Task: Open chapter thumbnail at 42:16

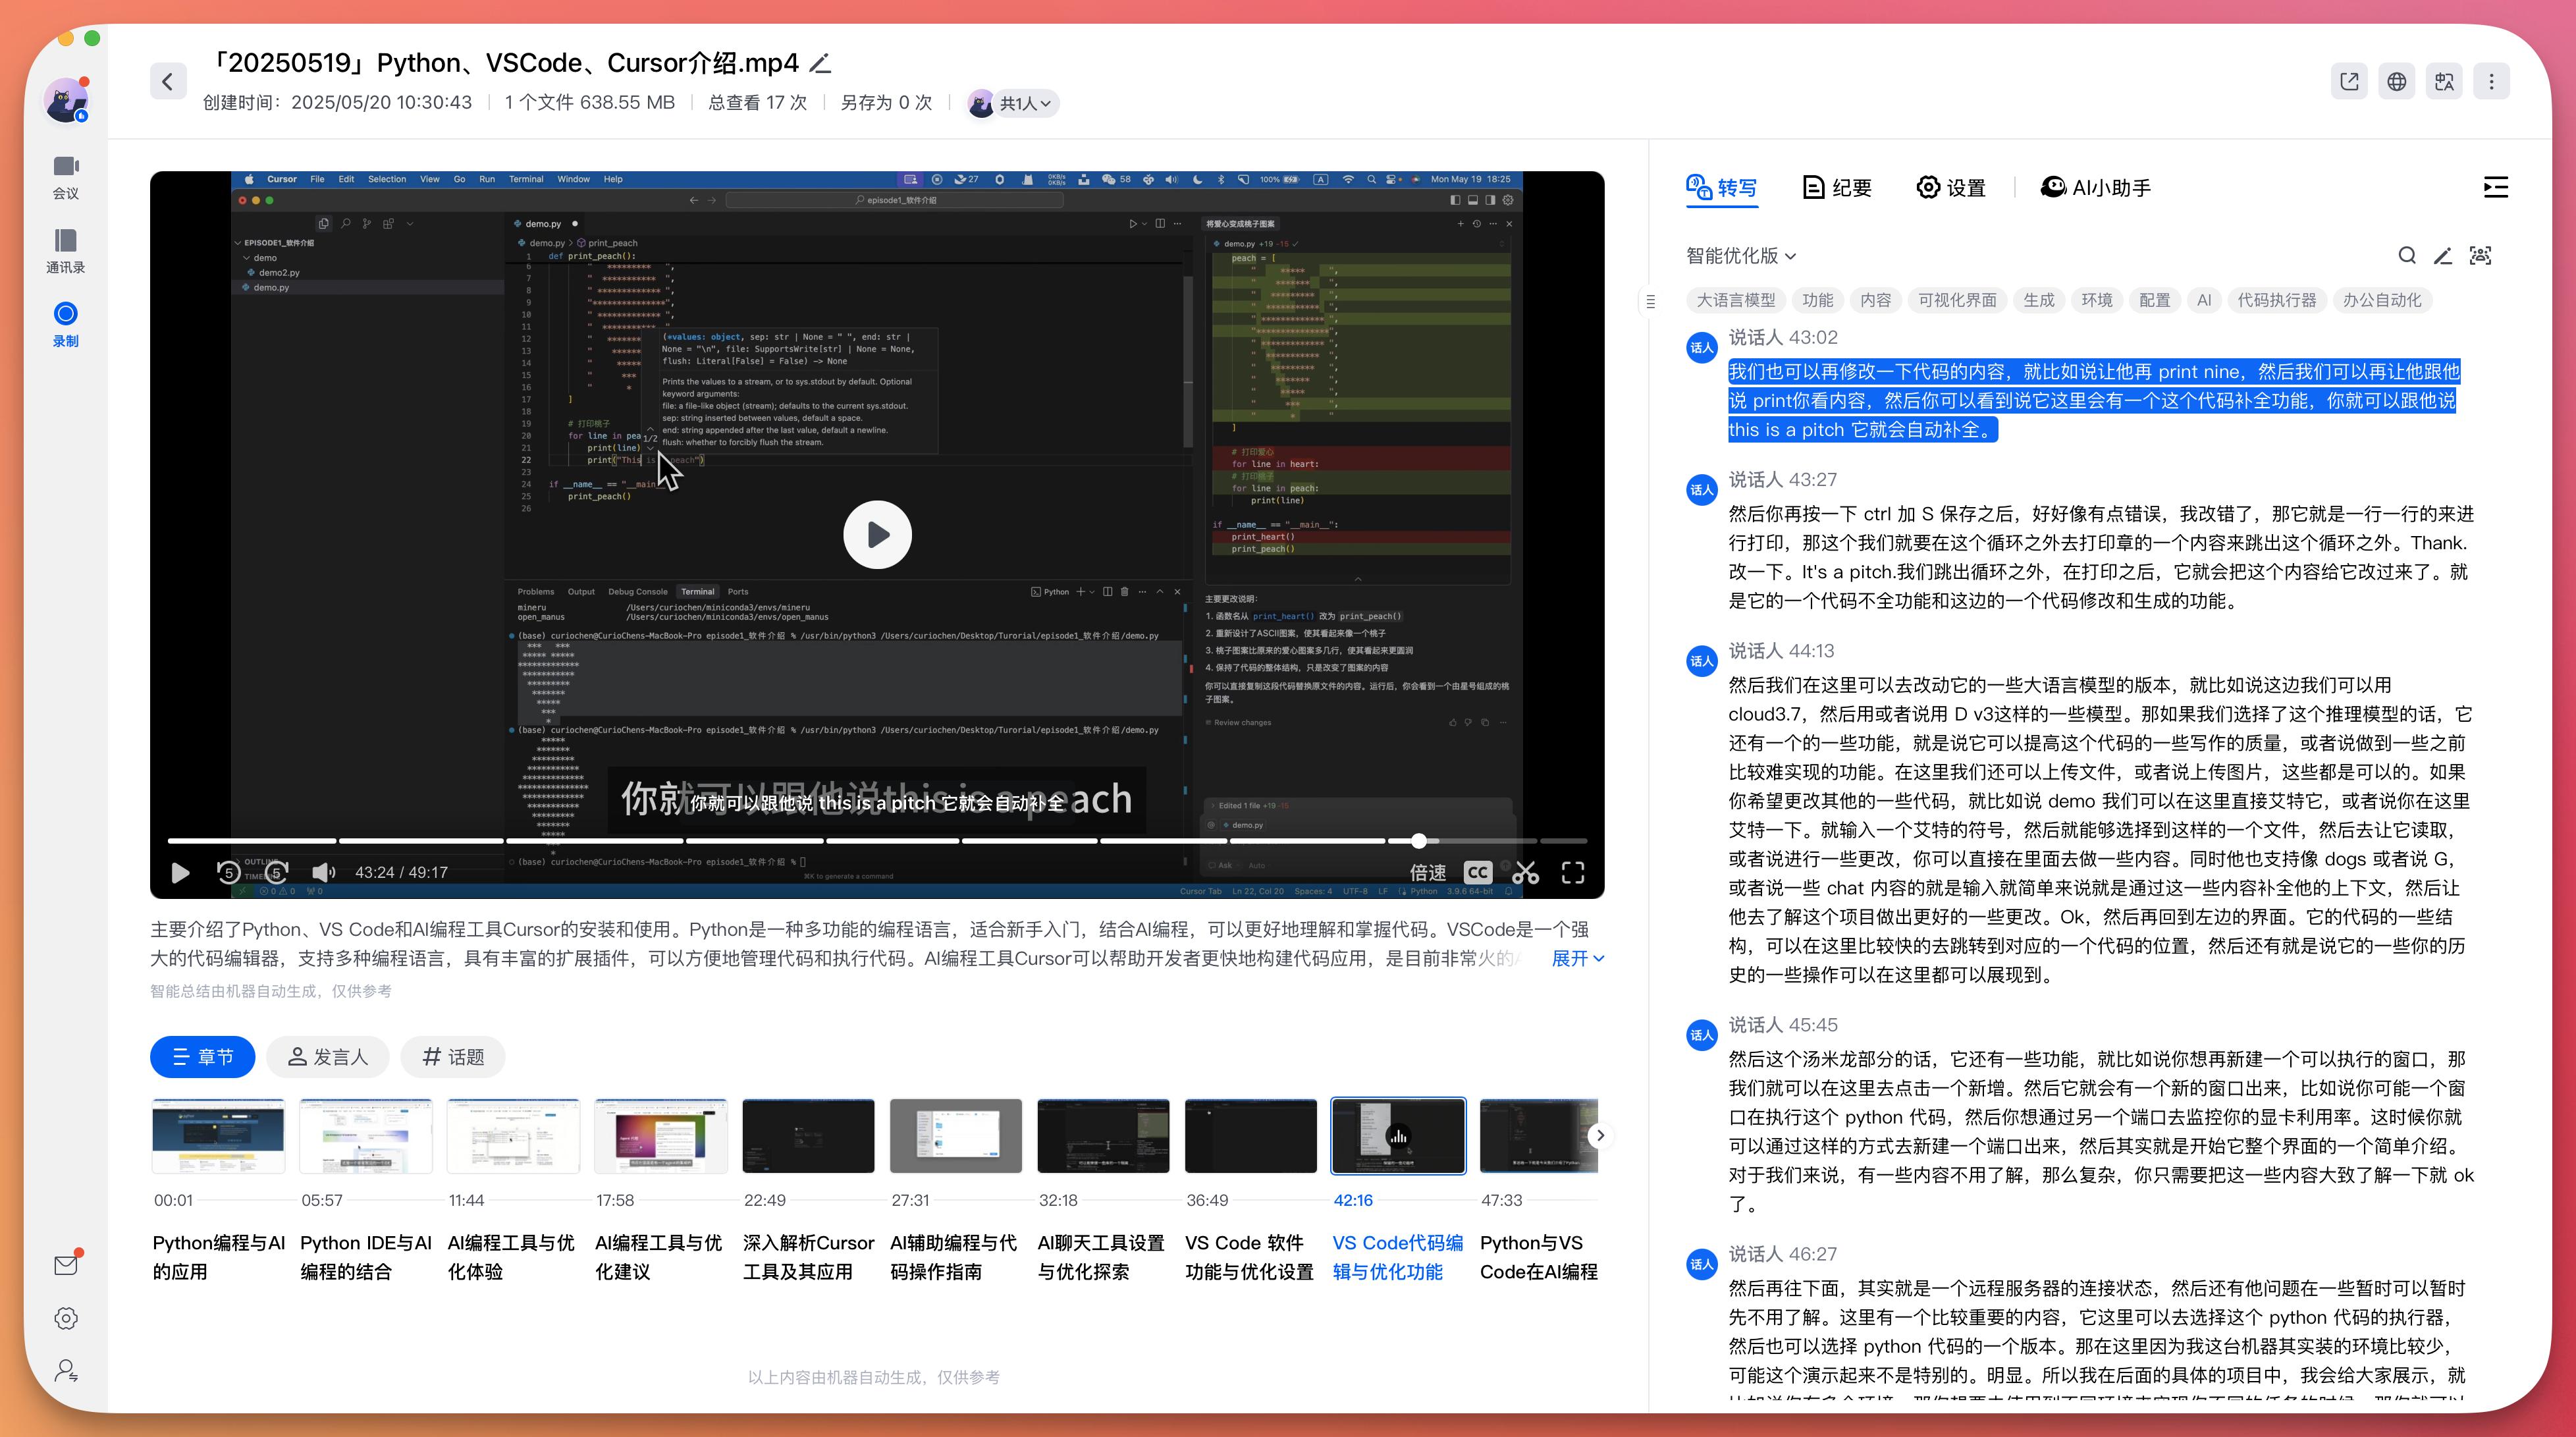Action: (1397, 1135)
